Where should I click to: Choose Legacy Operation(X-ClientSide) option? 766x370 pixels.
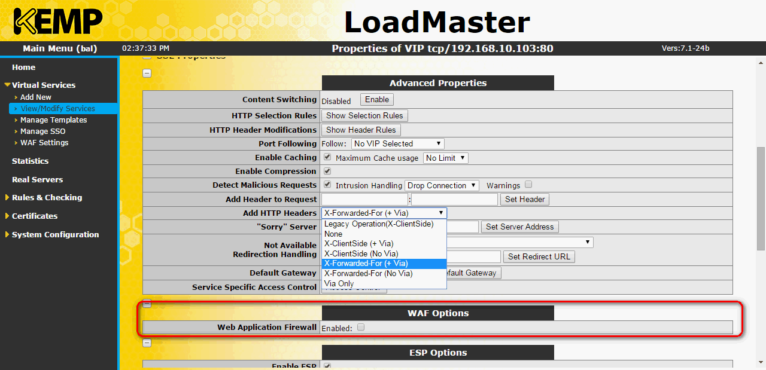point(384,224)
